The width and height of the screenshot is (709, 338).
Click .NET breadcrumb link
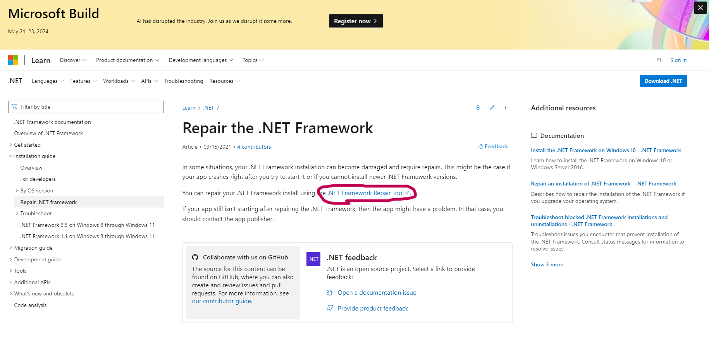coord(208,108)
